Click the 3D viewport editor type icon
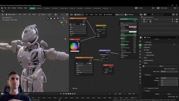The image size is (179, 101). (x=3, y=15)
